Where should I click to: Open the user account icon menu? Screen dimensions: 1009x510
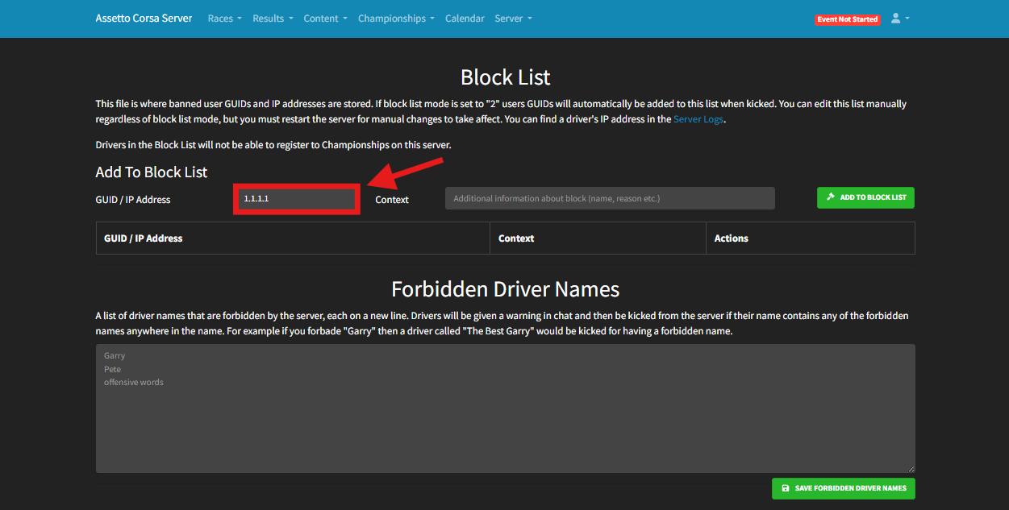(899, 19)
